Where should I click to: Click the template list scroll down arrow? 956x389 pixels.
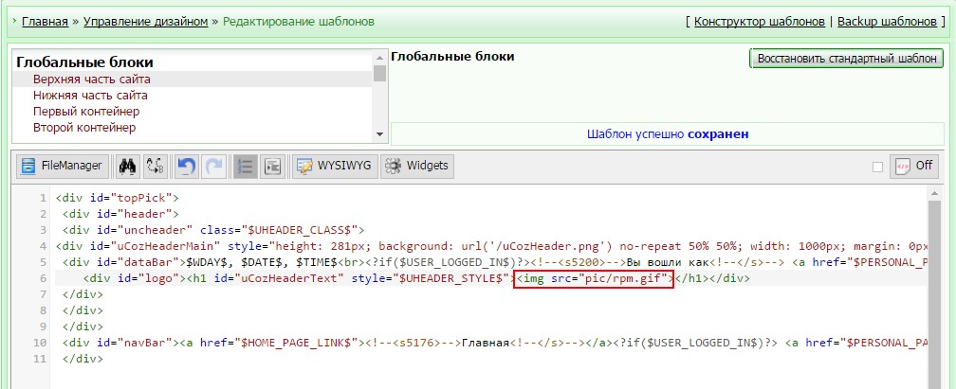coord(379,134)
